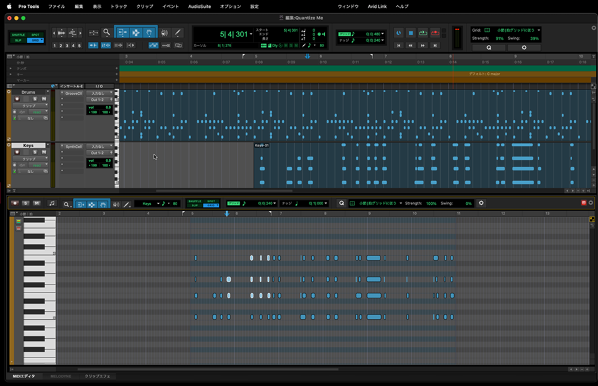Open the Pro Tools application menu
The image size is (598, 386).
click(29, 7)
